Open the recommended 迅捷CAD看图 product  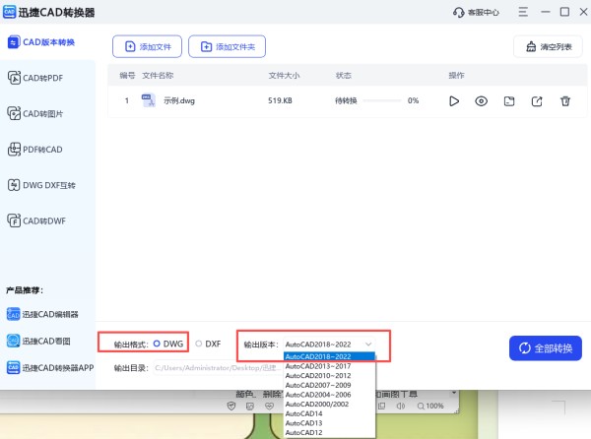tap(47, 341)
